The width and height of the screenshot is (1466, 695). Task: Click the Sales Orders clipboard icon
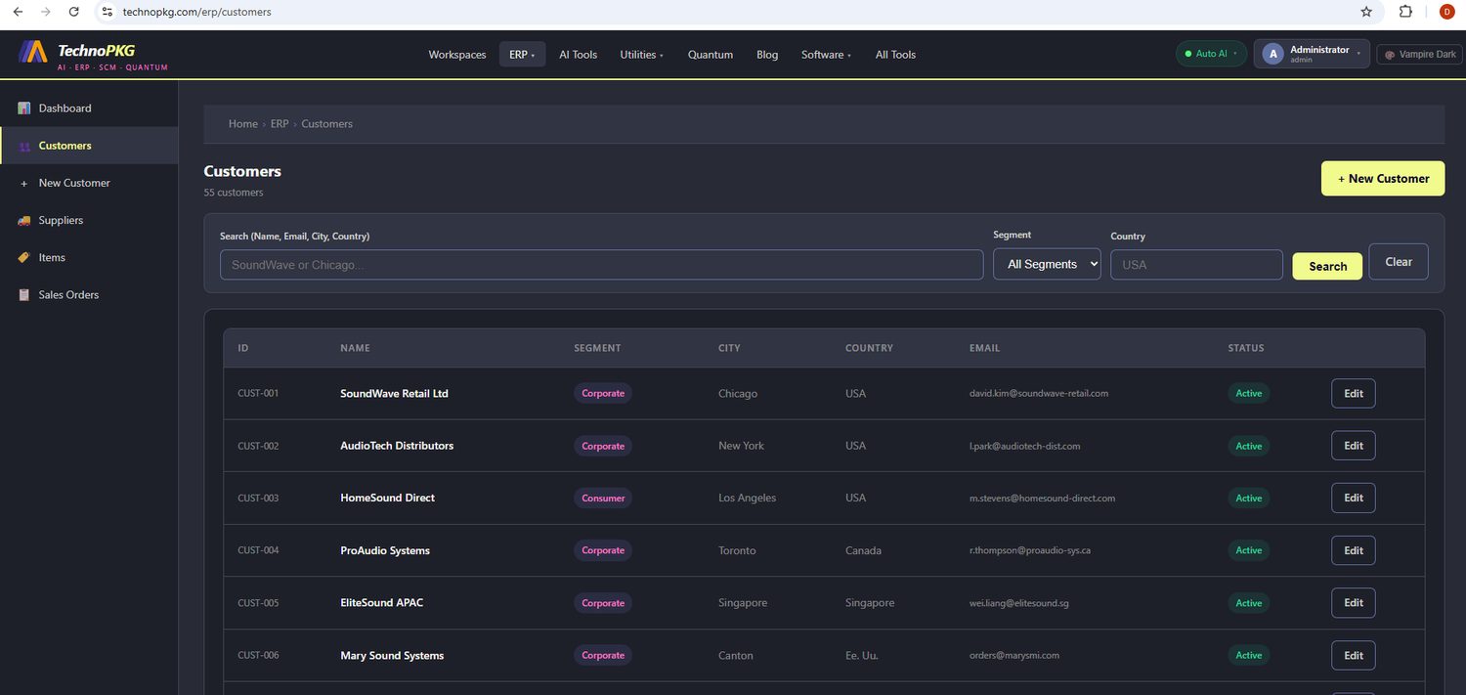24,295
